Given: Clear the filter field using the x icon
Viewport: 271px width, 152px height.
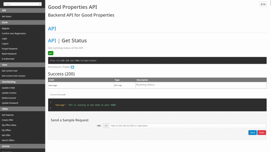Looking at the screenshot, I should (40, 4).
